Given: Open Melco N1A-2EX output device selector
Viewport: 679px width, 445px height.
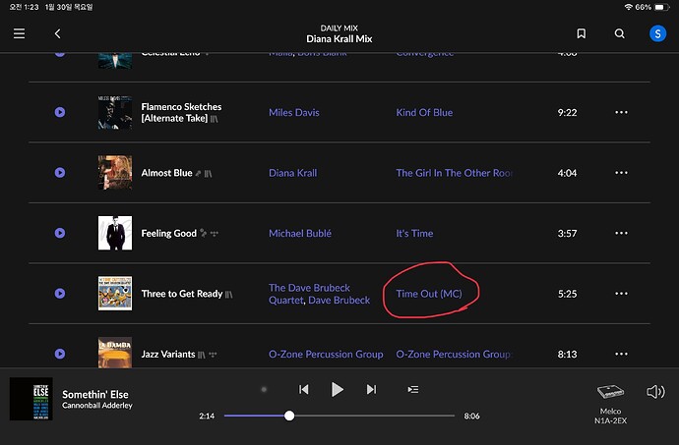Looking at the screenshot, I should (x=610, y=404).
